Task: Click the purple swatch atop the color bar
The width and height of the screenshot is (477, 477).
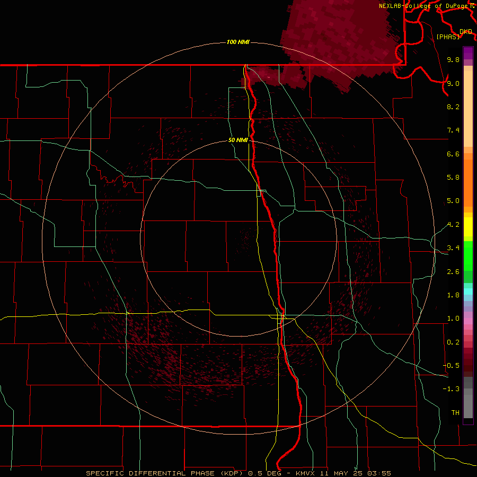Action: pos(468,53)
